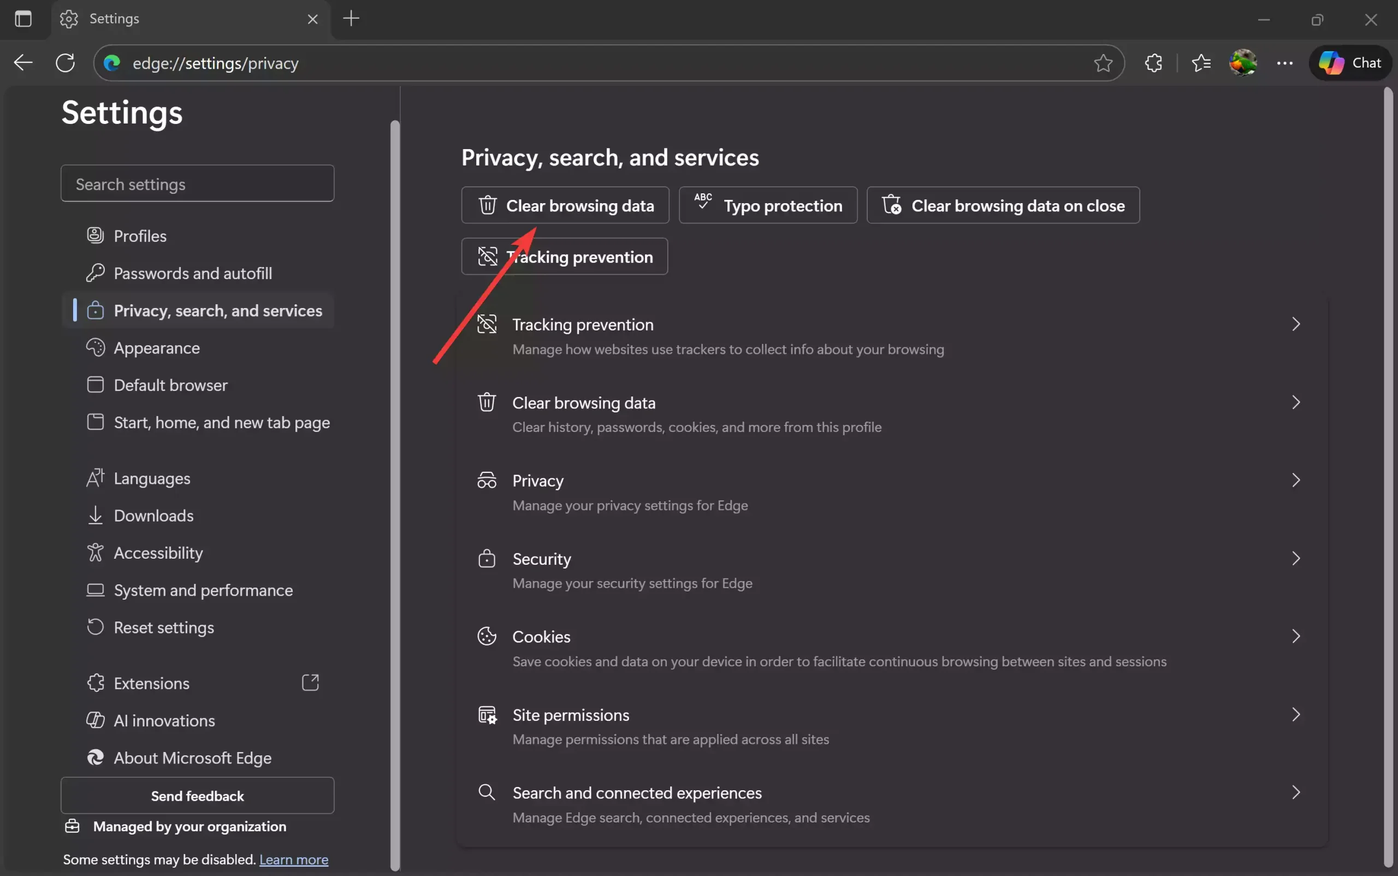This screenshot has height=876, width=1398.
Task: Click the add-to-favorites star in address bar
Action: (x=1102, y=63)
